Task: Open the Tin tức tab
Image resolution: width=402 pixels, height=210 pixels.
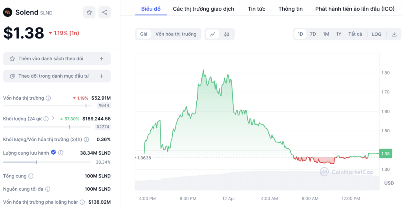Action: click(256, 9)
